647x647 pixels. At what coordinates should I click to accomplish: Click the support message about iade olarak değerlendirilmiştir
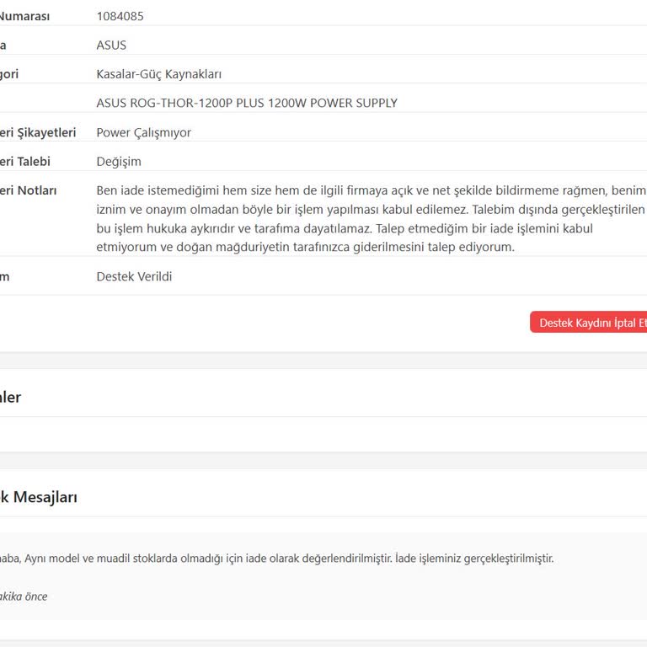276,559
